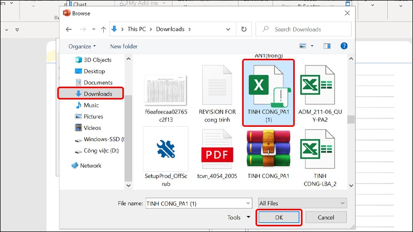Open the Organize menu
Screen dimensions: 413x232
pos(82,46)
